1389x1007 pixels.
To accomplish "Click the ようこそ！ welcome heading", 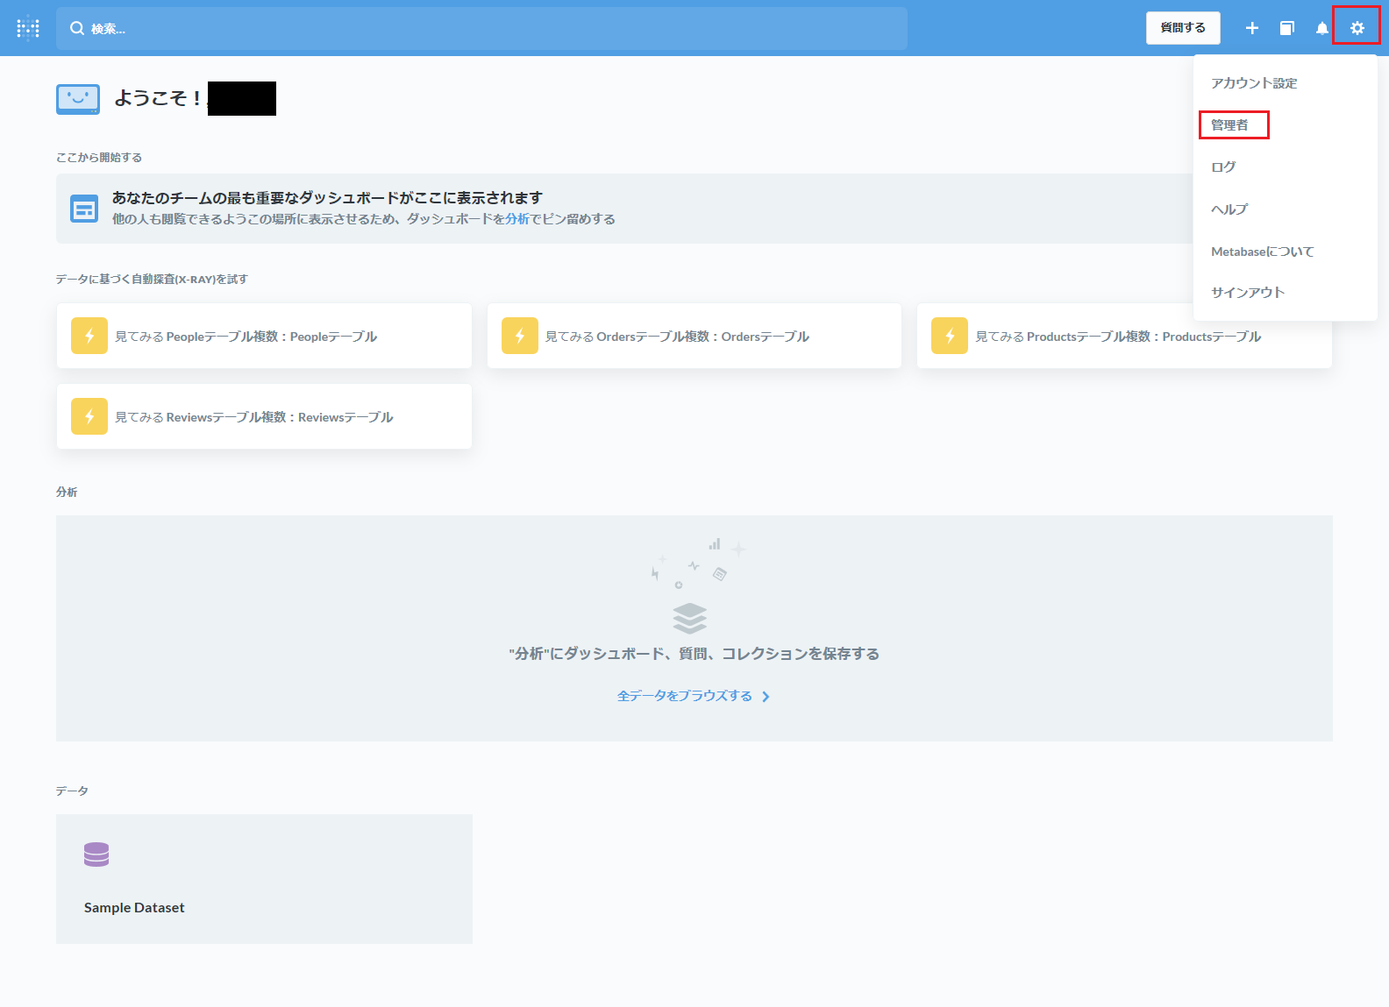I will pos(159,98).
